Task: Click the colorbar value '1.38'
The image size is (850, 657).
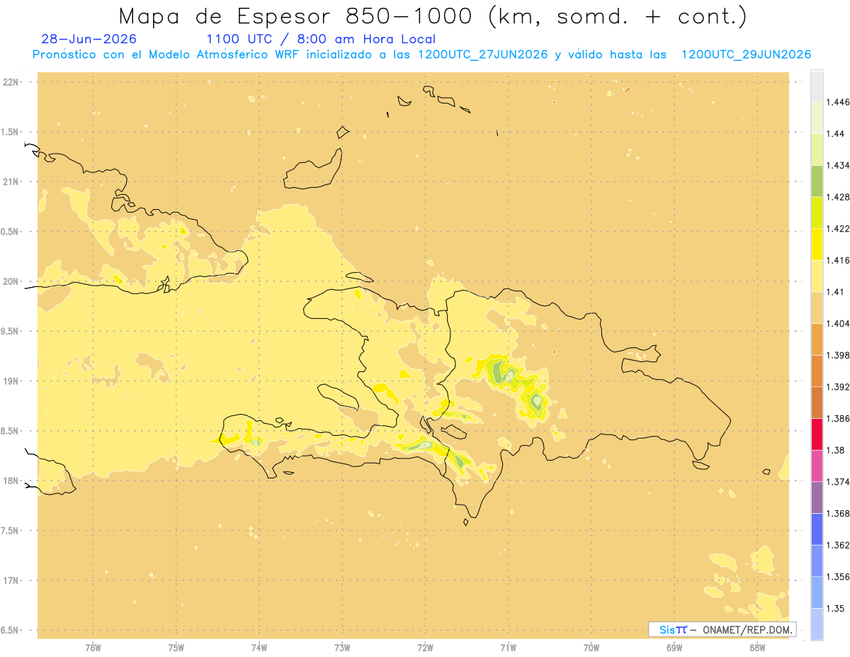Action: pyautogui.click(x=837, y=450)
